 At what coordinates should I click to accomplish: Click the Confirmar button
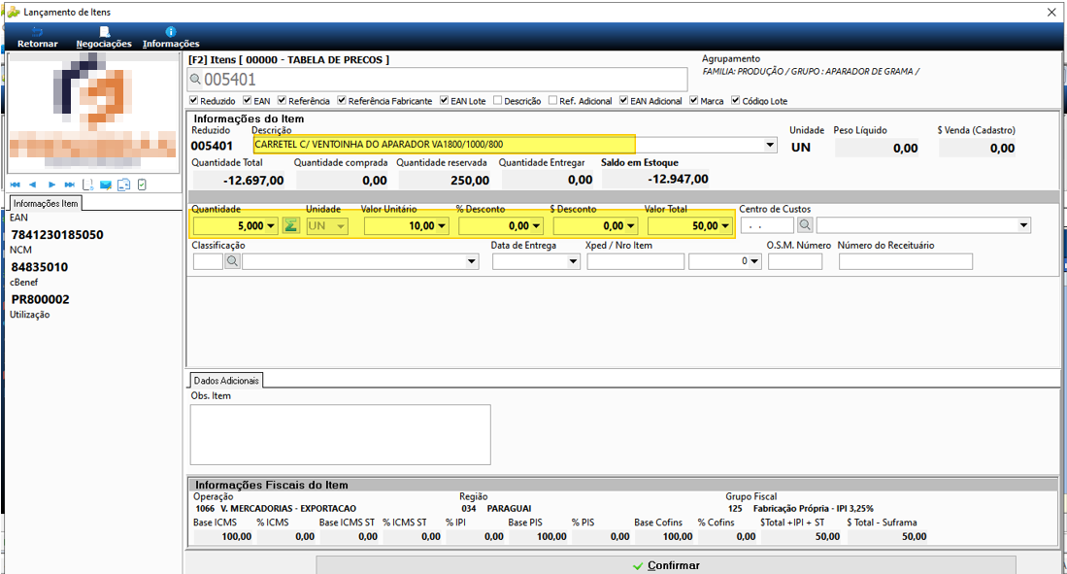665,565
